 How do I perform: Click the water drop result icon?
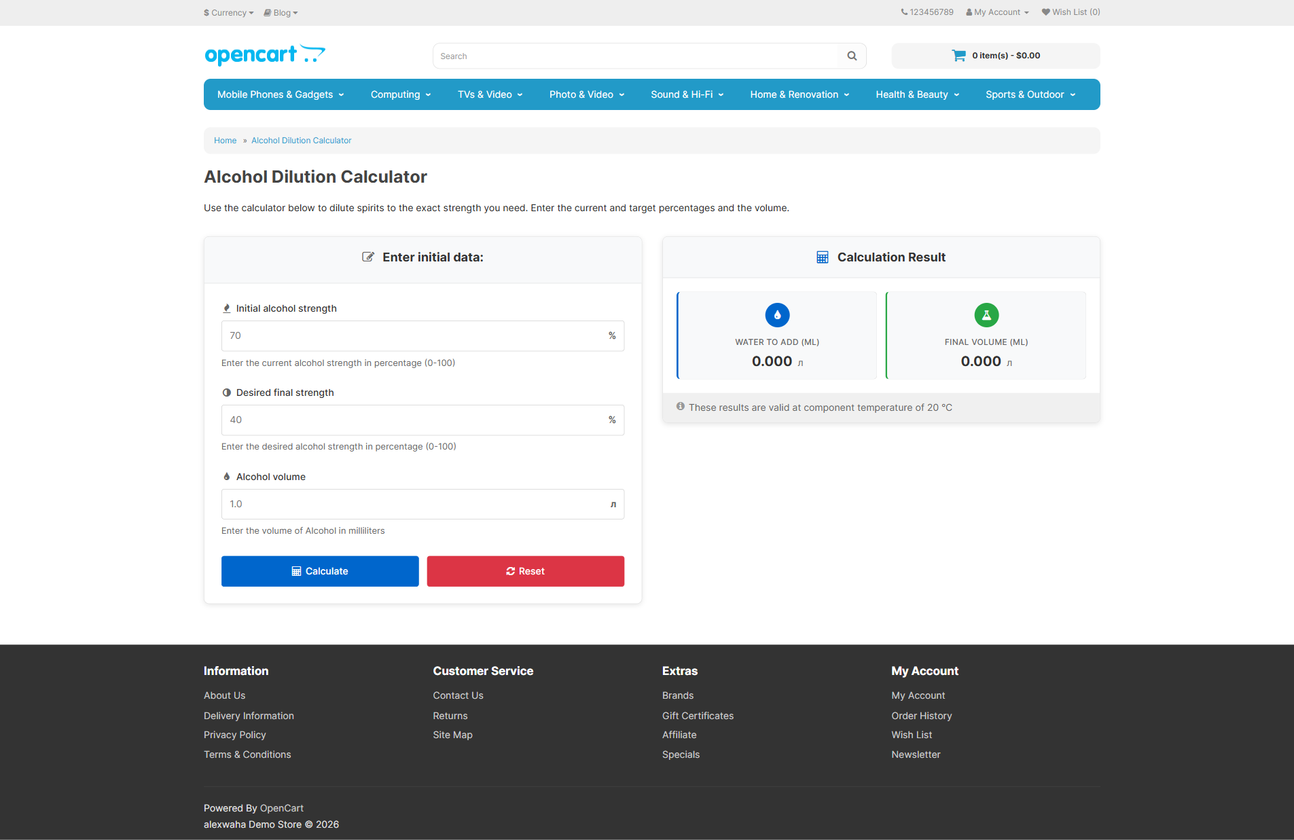(x=777, y=315)
